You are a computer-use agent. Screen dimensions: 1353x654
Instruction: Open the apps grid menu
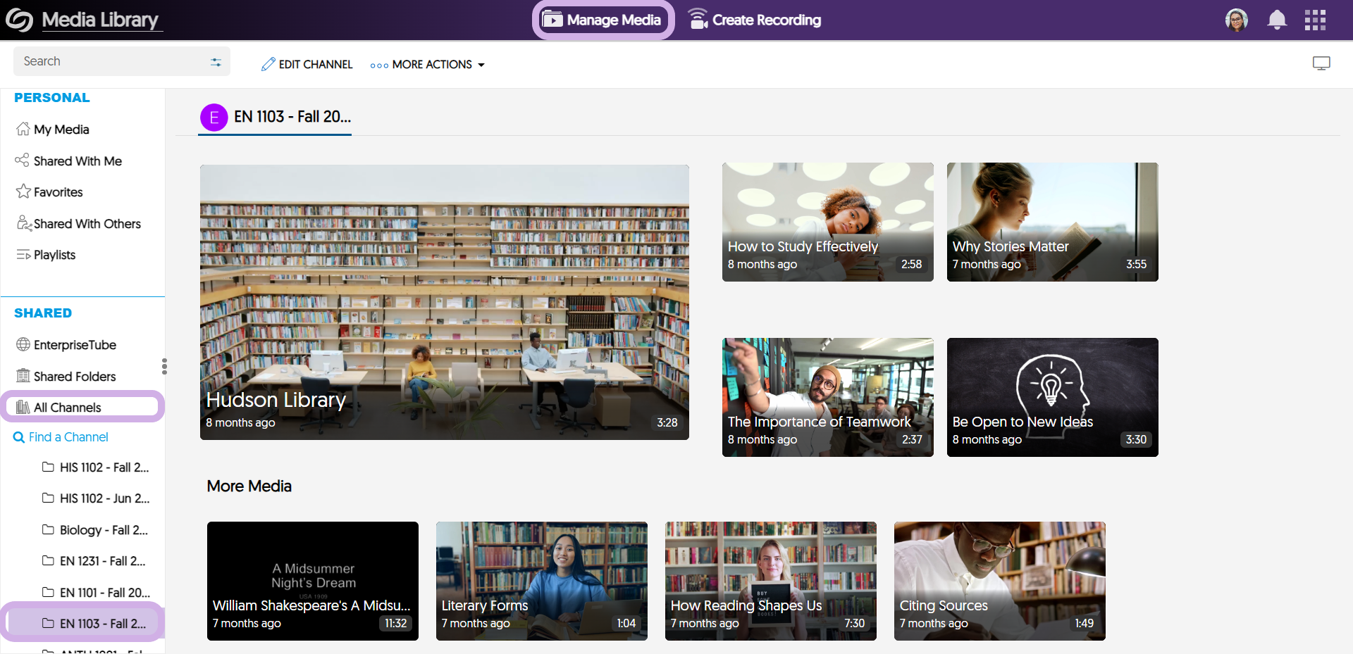coord(1315,20)
